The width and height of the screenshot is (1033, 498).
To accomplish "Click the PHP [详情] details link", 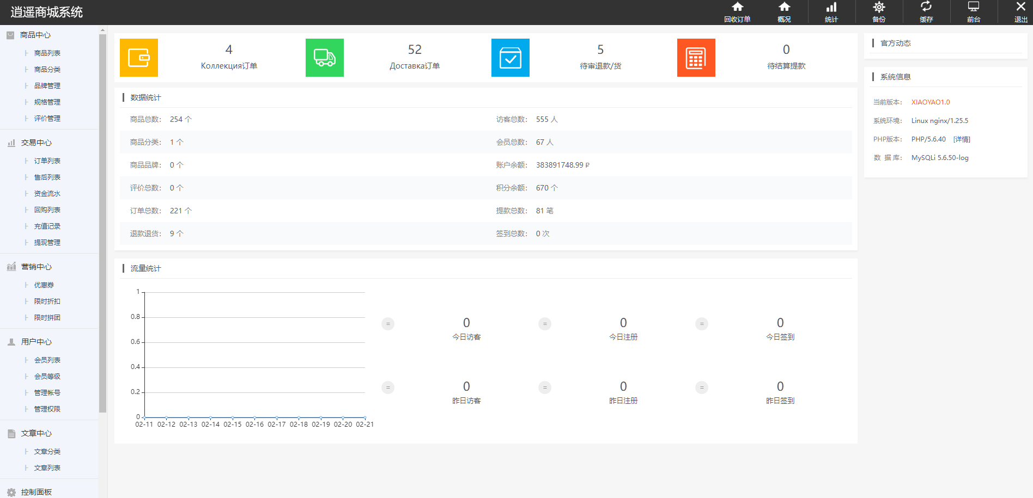I will (x=962, y=139).
